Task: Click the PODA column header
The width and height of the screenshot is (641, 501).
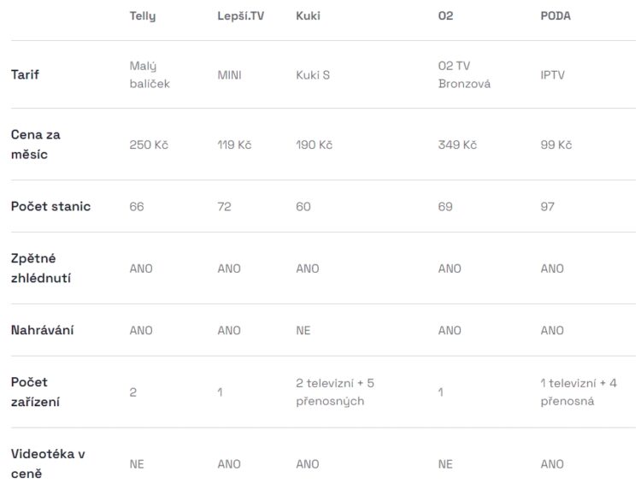Action: pyautogui.click(x=556, y=16)
